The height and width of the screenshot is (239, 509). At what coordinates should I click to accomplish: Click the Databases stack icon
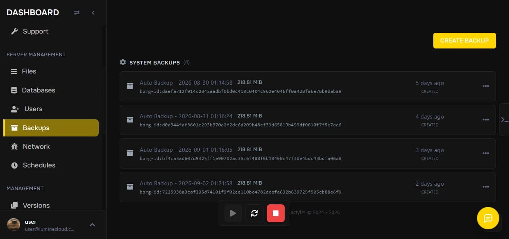(14, 90)
